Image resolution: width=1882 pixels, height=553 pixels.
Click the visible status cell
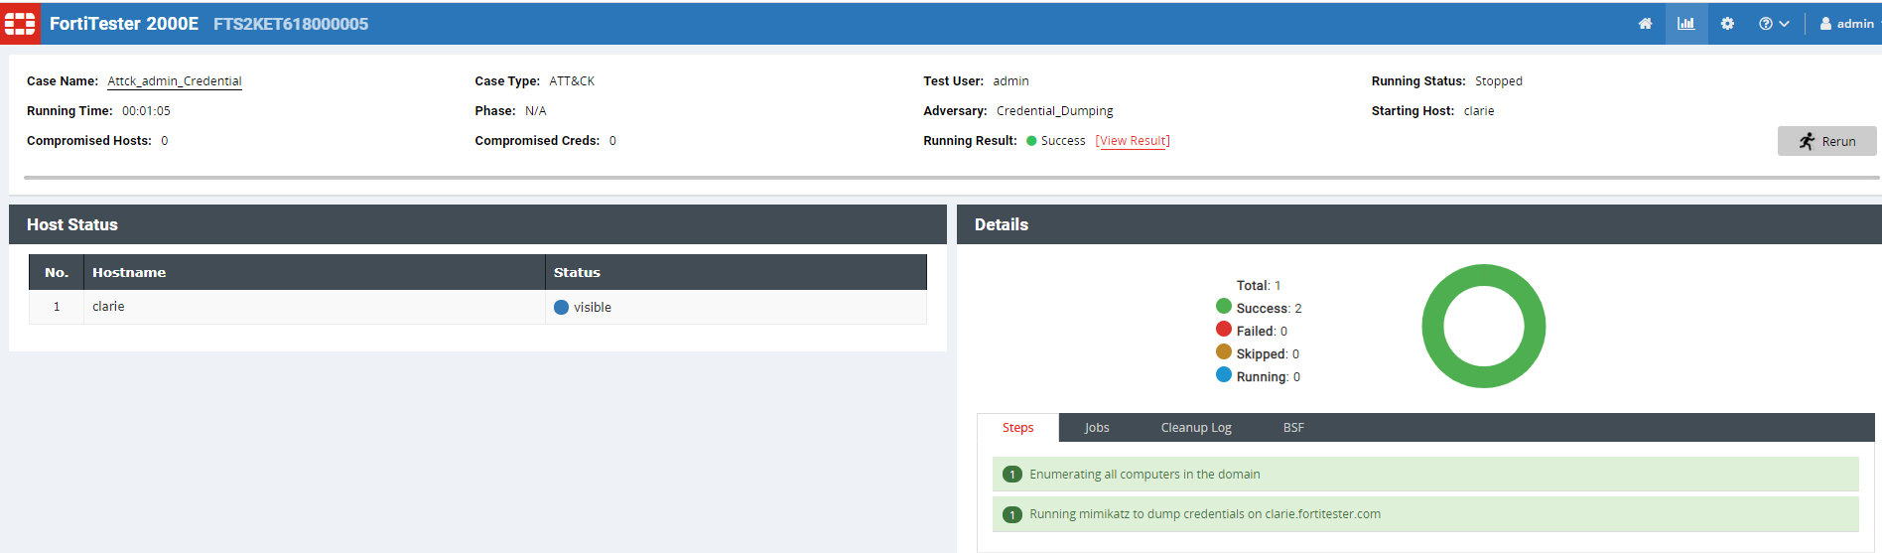pyautogui.click(x=736, y=307)
